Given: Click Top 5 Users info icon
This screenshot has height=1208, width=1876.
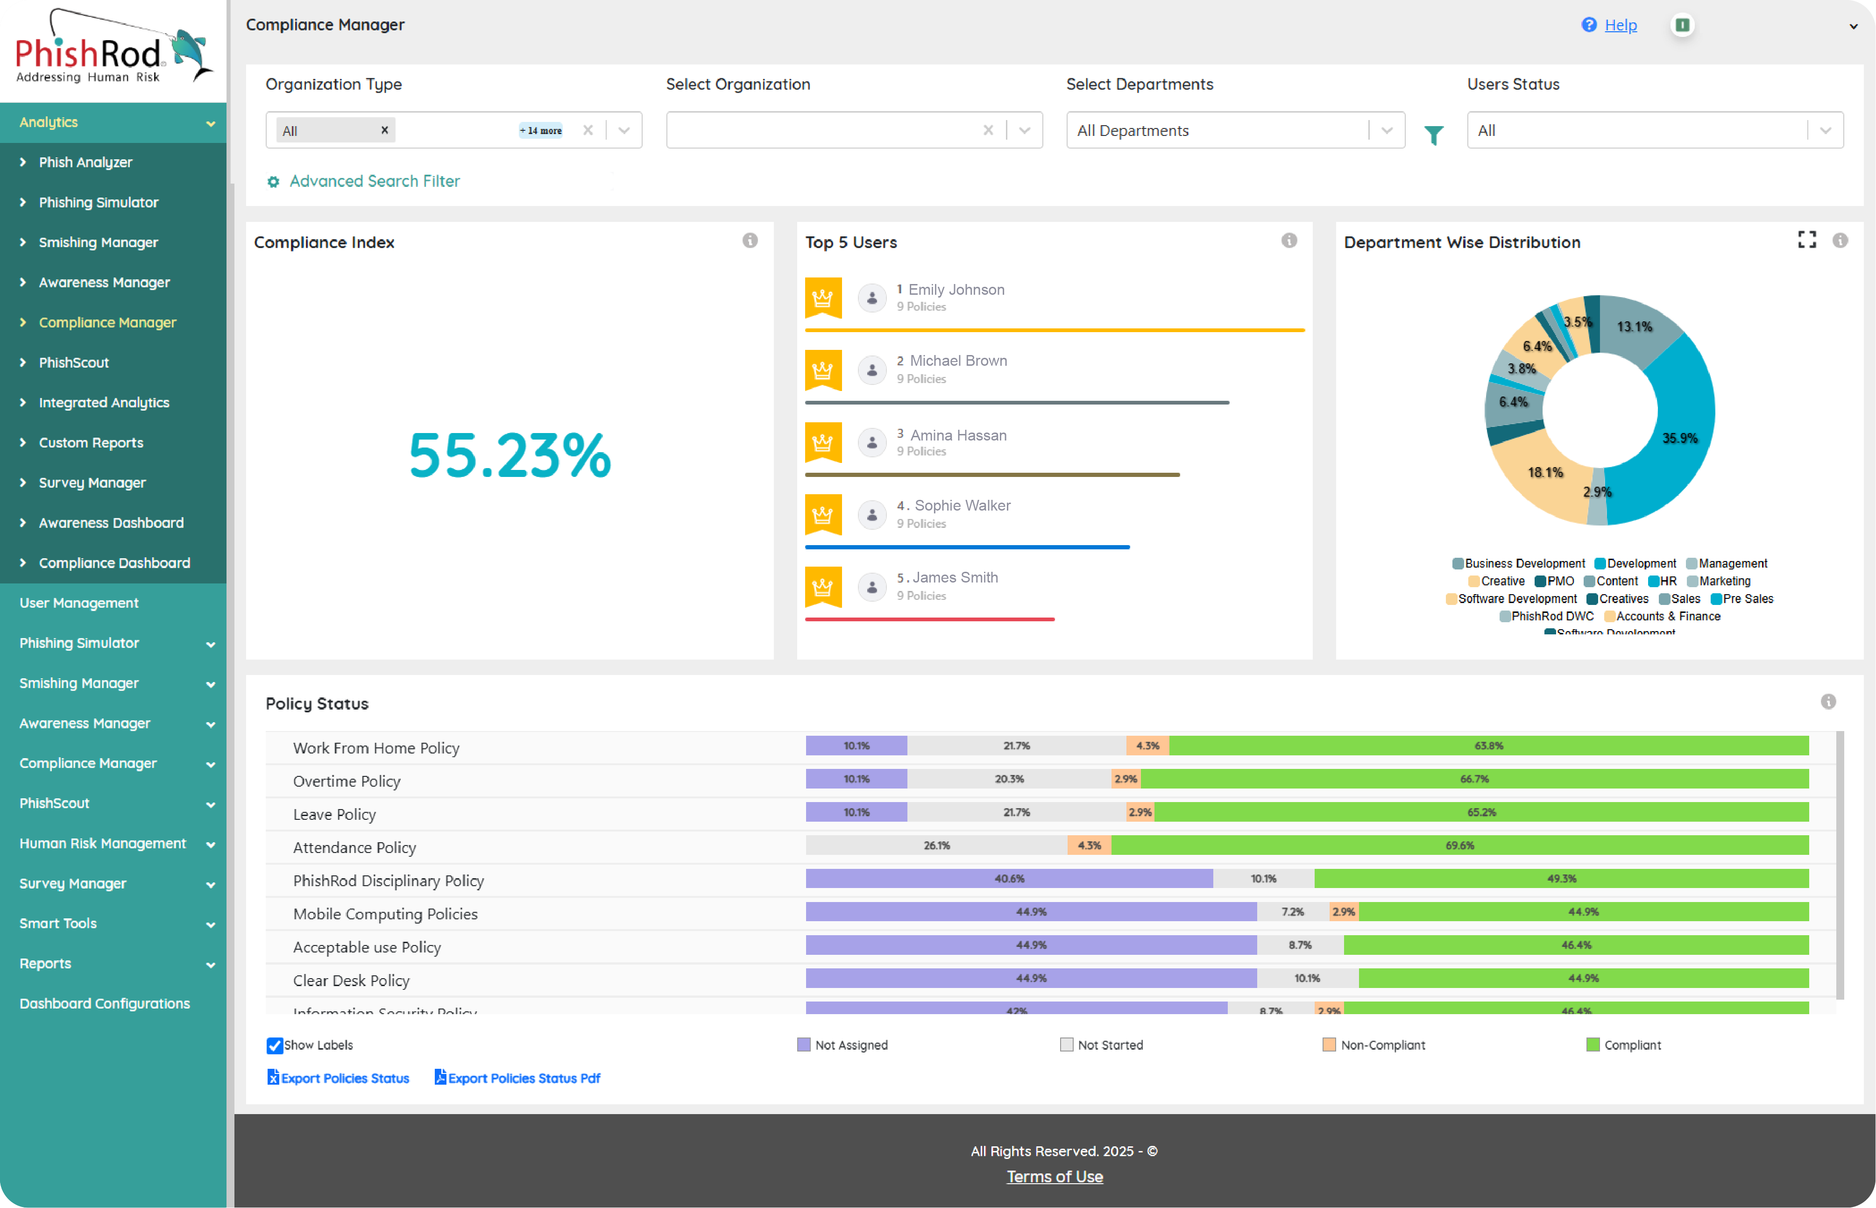Looking at the screenshot, I should tap(1288, 241).
